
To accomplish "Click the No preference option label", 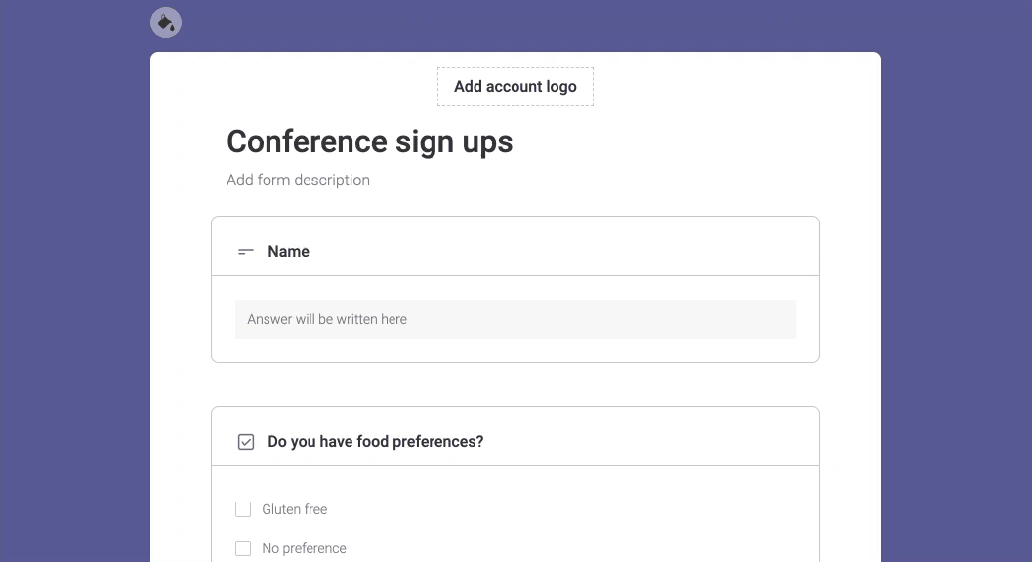I will click(304, 548).
